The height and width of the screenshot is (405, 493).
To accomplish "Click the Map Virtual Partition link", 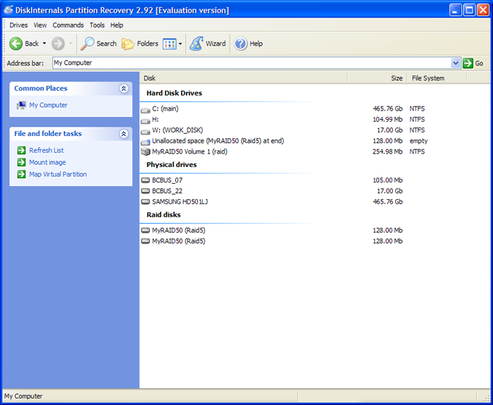I will (x=58, y=174).
